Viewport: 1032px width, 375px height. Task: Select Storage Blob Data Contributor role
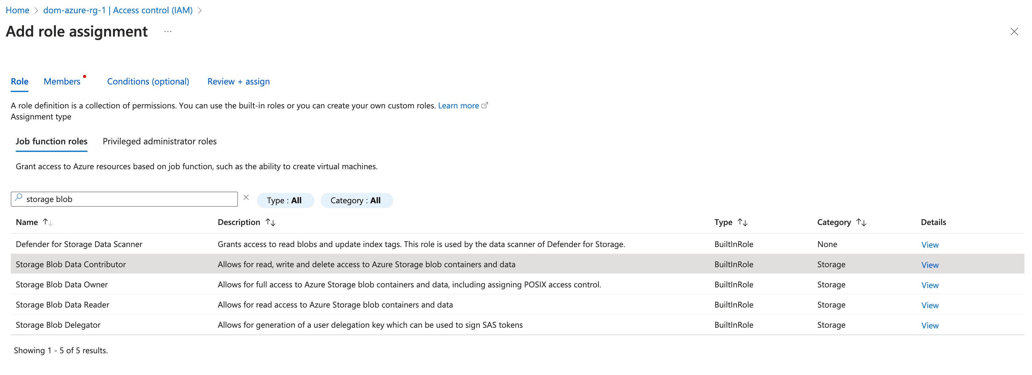[x=70, y=264]
